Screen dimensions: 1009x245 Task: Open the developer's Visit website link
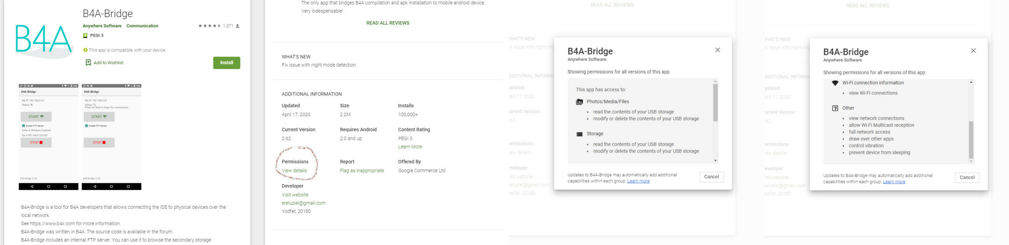(x=295, y=195)
